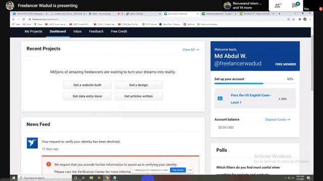Open new browser tab with plus
Viewport: 323px width, 181px height.
click(279, 14)
